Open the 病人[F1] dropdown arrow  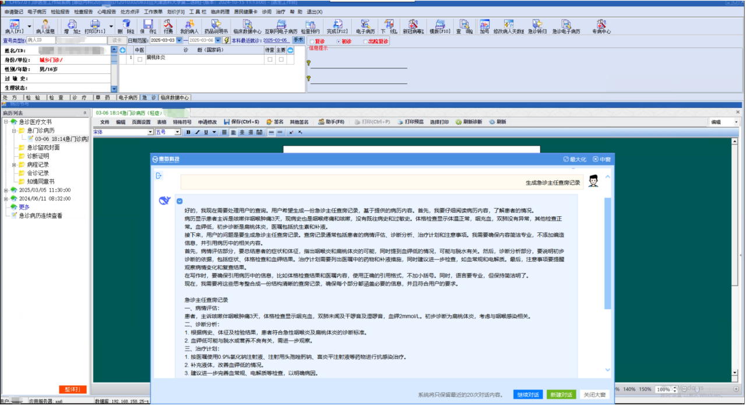(29, 26)
